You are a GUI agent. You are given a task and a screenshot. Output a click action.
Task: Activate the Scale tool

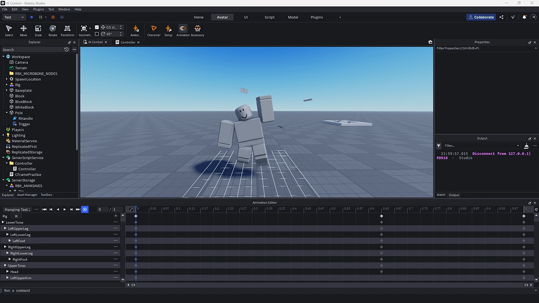coord(38,30)
